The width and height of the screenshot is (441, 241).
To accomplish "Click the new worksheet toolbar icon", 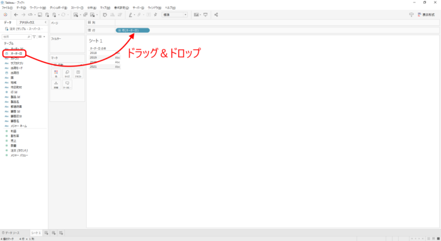I will (76, 14).
